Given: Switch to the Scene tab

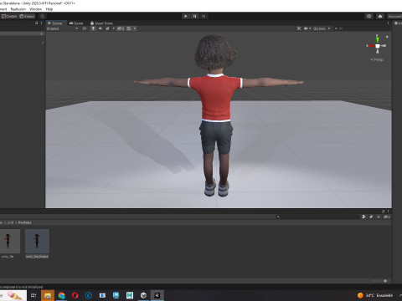Looking at the screenshot, I should click(55, 23).
